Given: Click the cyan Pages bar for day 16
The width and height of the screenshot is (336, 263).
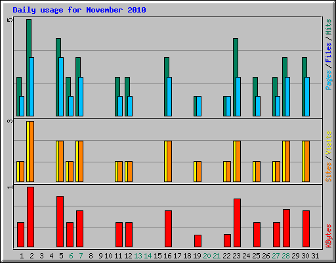Looking at the screenshot, I should 169,97.
